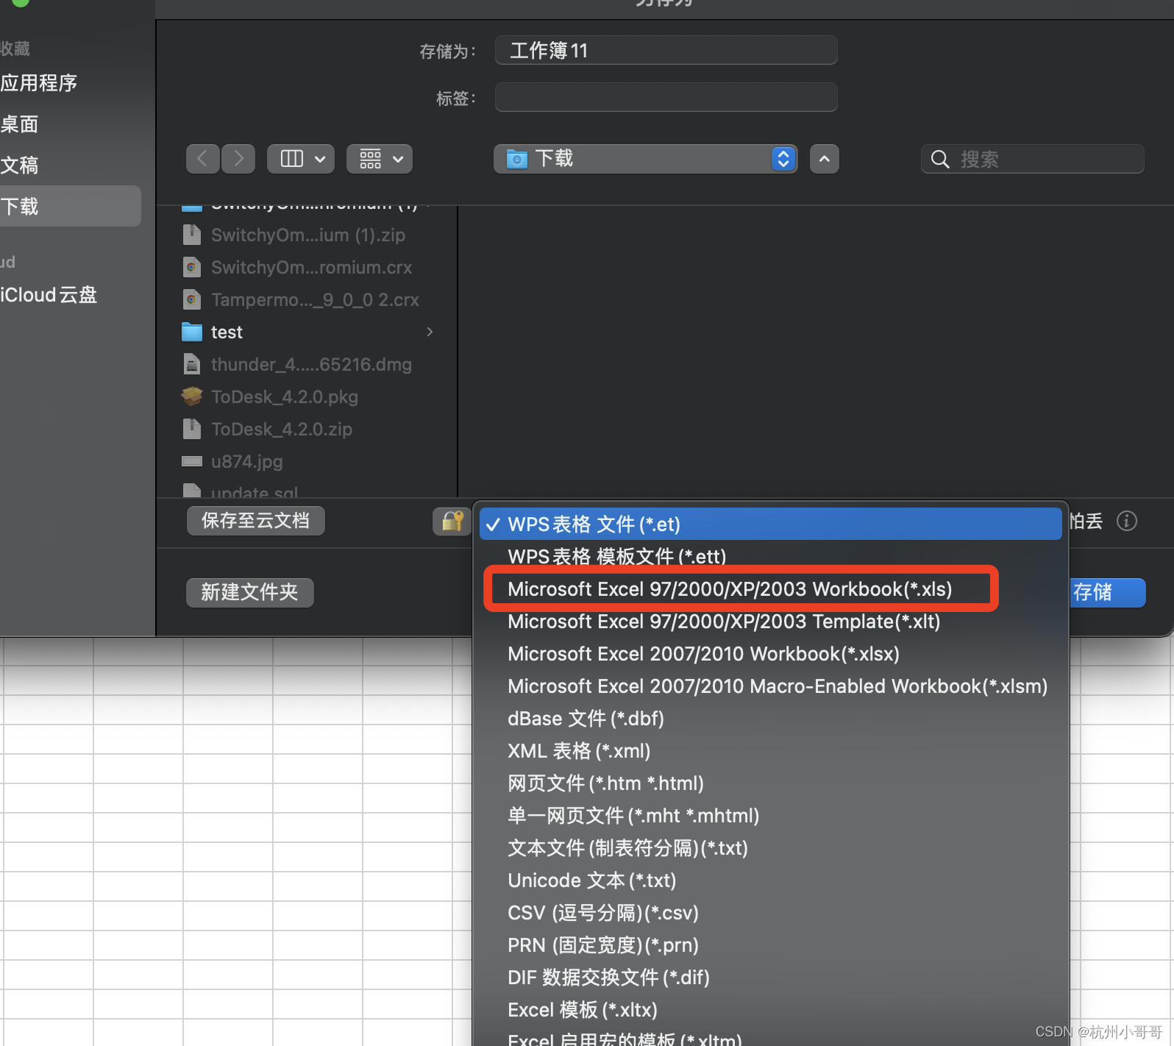The height and width of the screenshot is (1046, 1174).
Task: Click the info circle icon
Action: 1127,521
